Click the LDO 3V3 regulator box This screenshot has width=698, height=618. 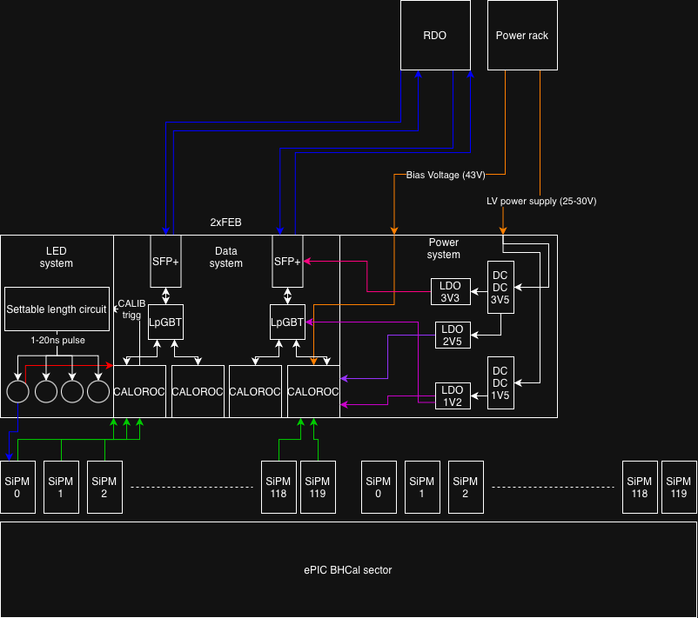[452, 291]
